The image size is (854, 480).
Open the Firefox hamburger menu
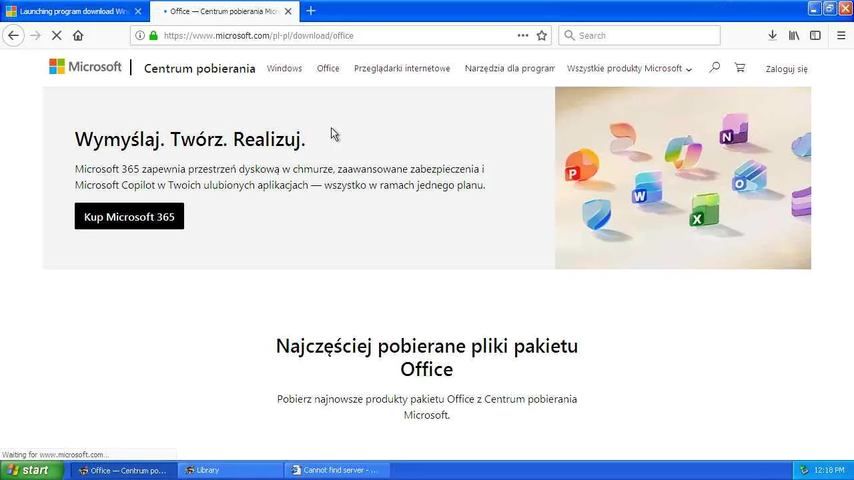click(x=841, y=35)
